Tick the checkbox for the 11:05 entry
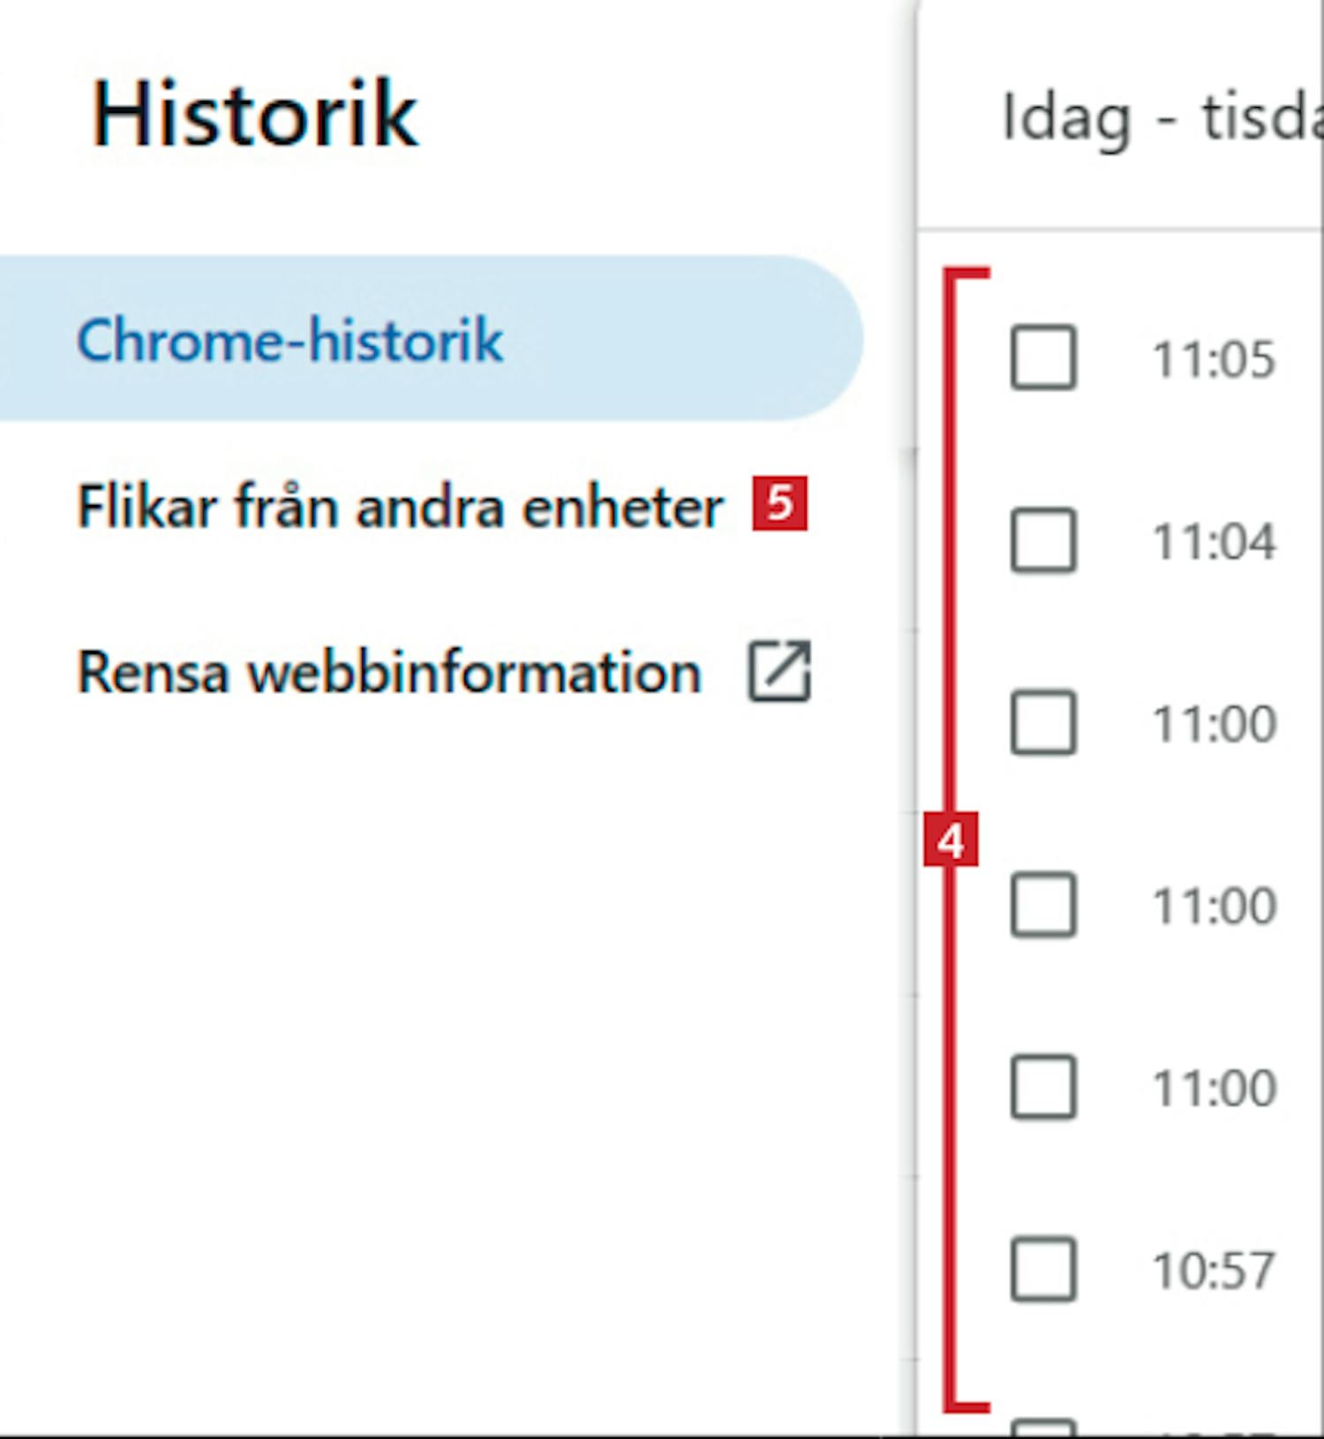This screenshot has height=1439, width=1324. 1042,358
